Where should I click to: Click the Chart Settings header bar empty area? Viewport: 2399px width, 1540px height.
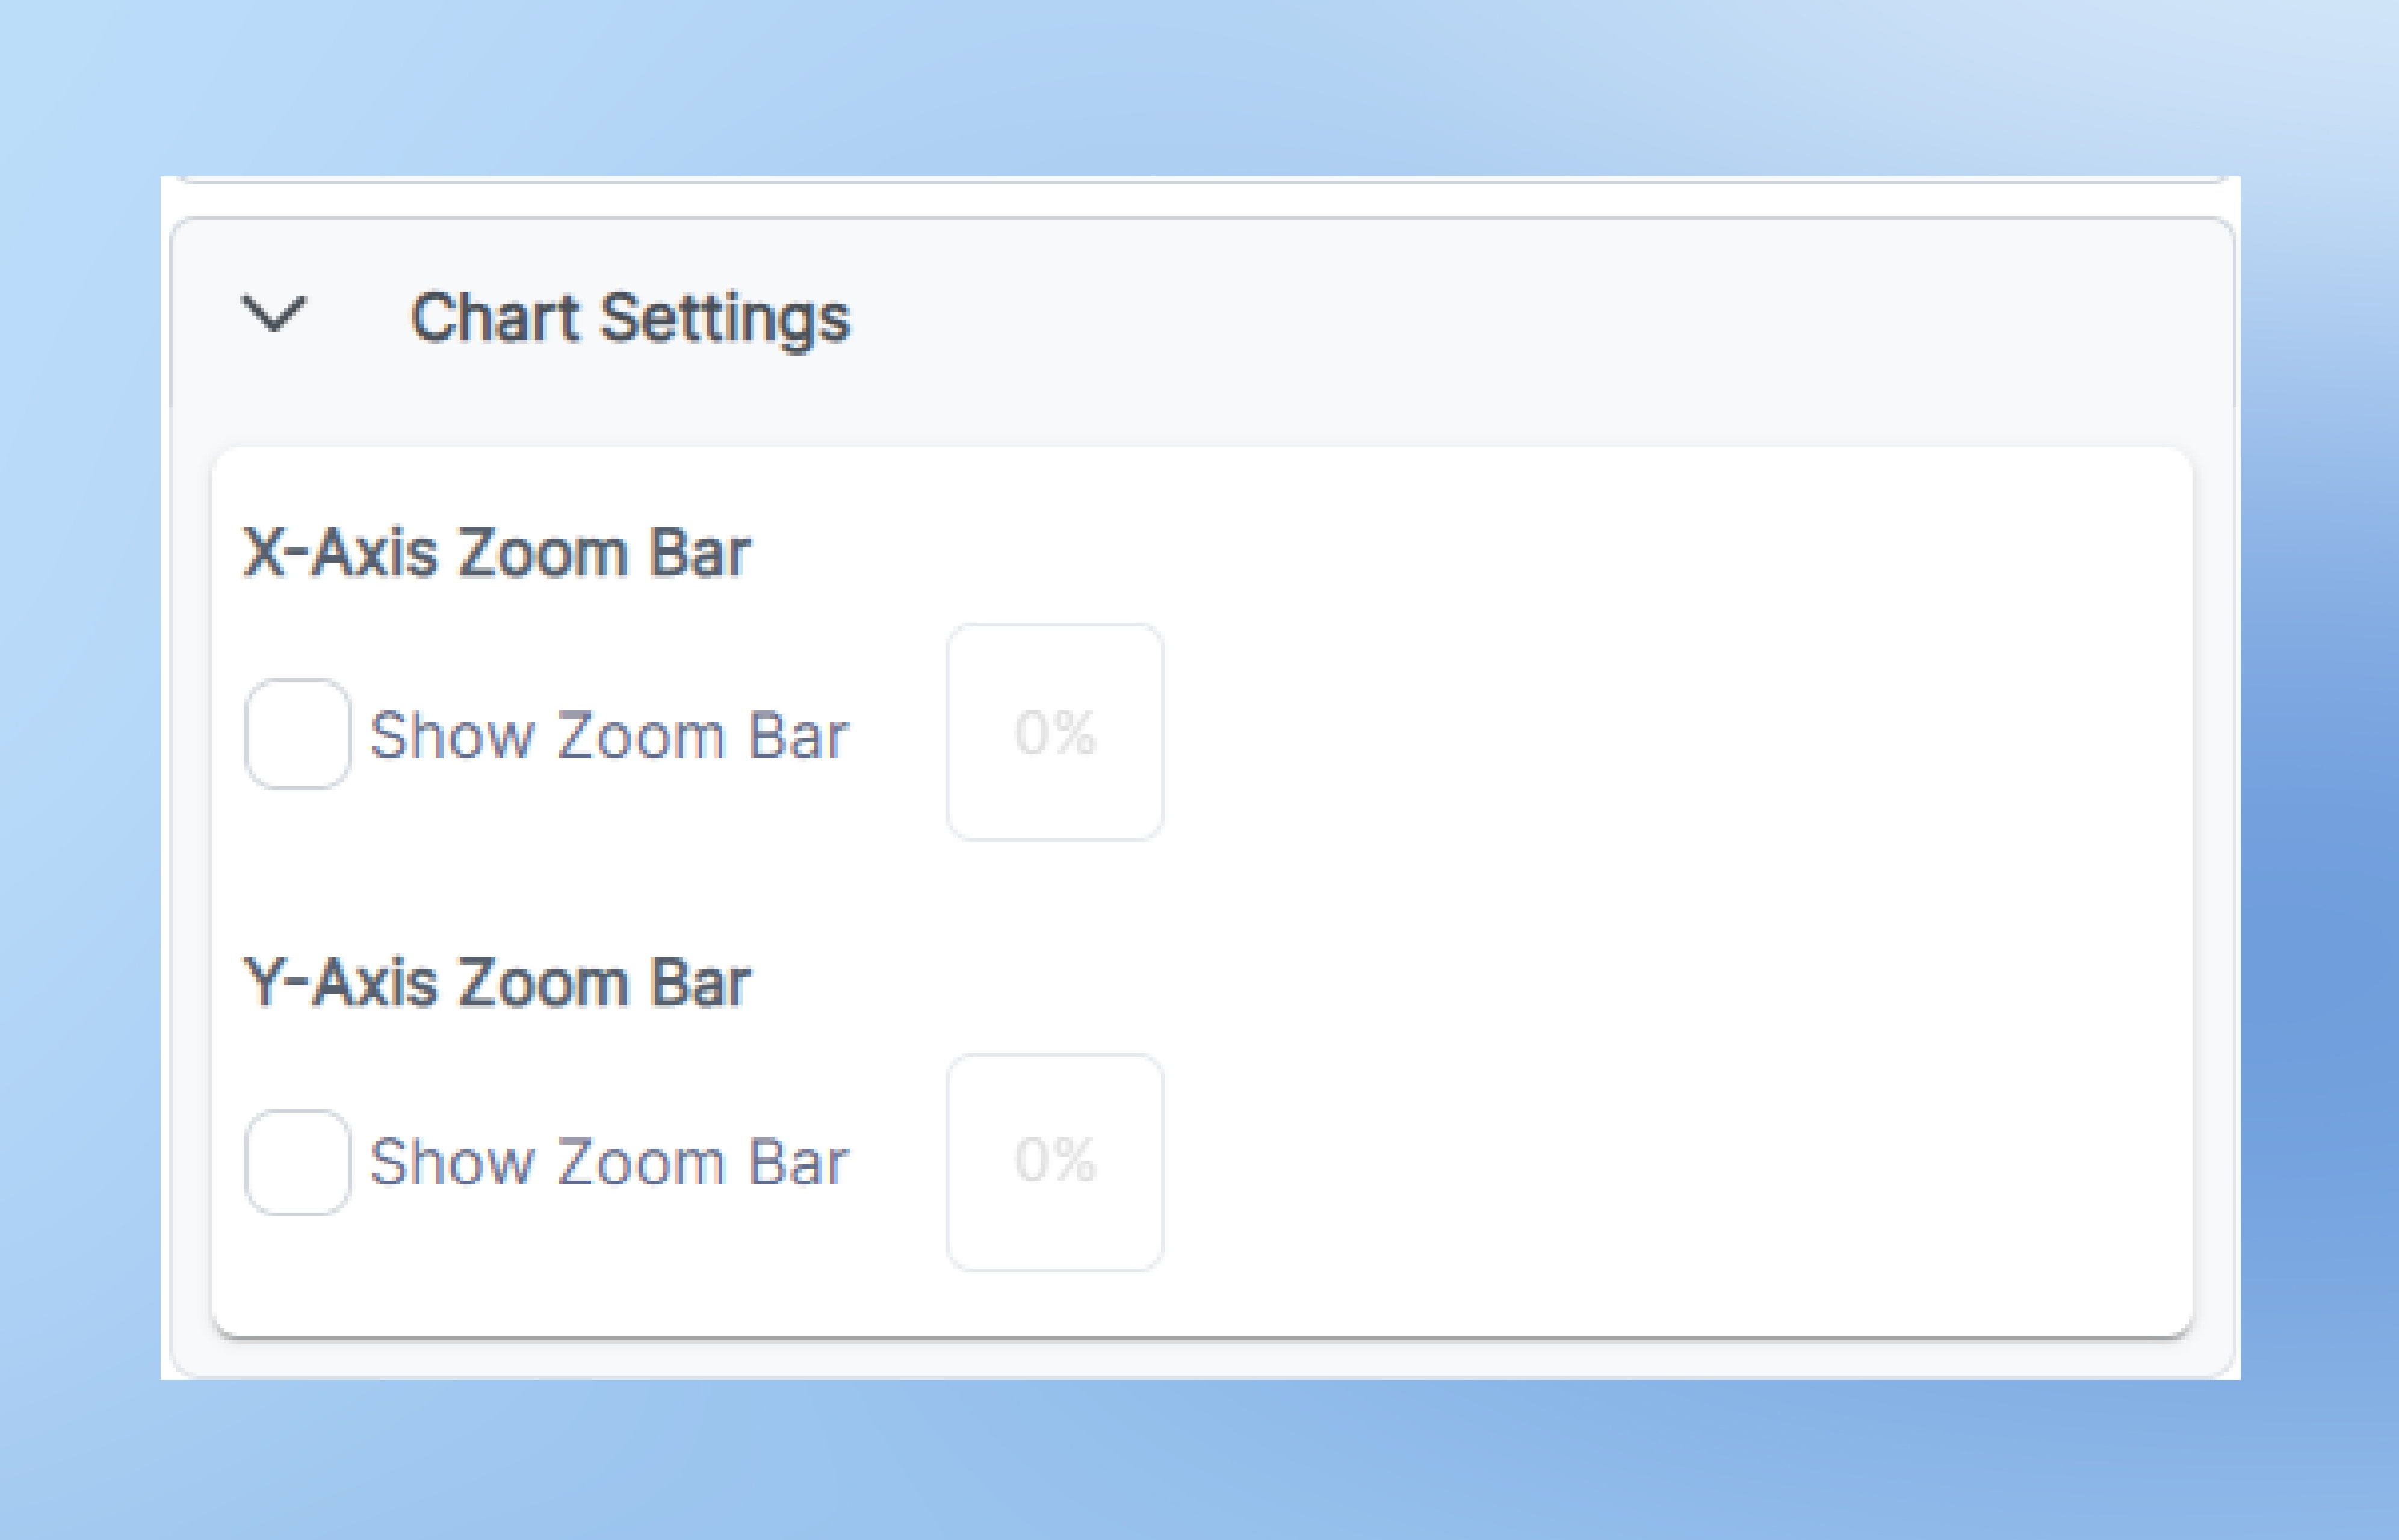[1500, 318]
